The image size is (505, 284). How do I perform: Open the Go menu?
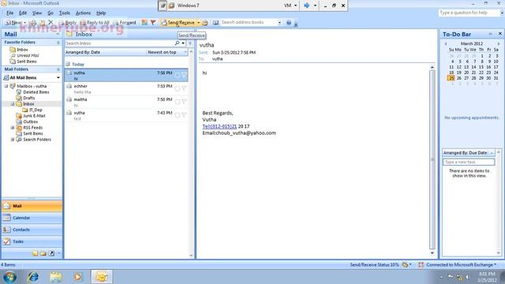(50, 13)
